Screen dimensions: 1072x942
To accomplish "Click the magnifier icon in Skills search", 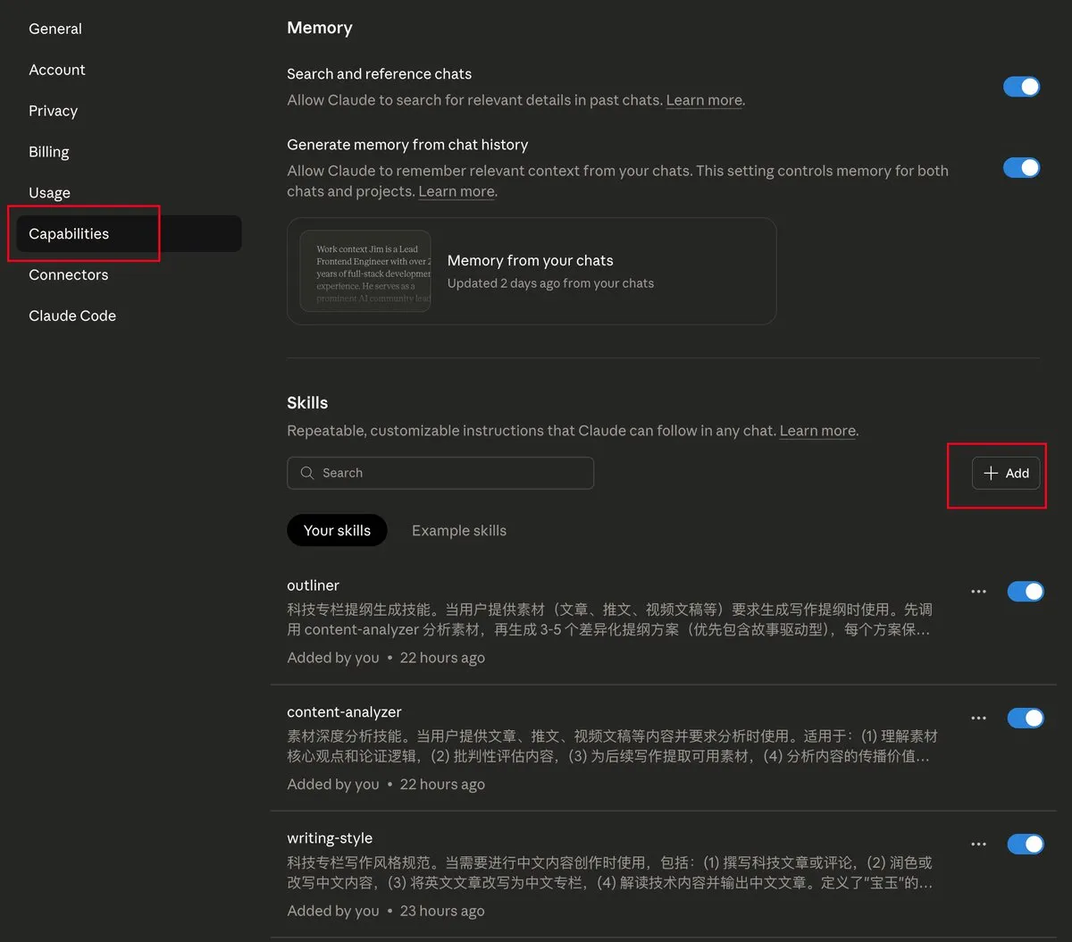I will coord(307,473).
